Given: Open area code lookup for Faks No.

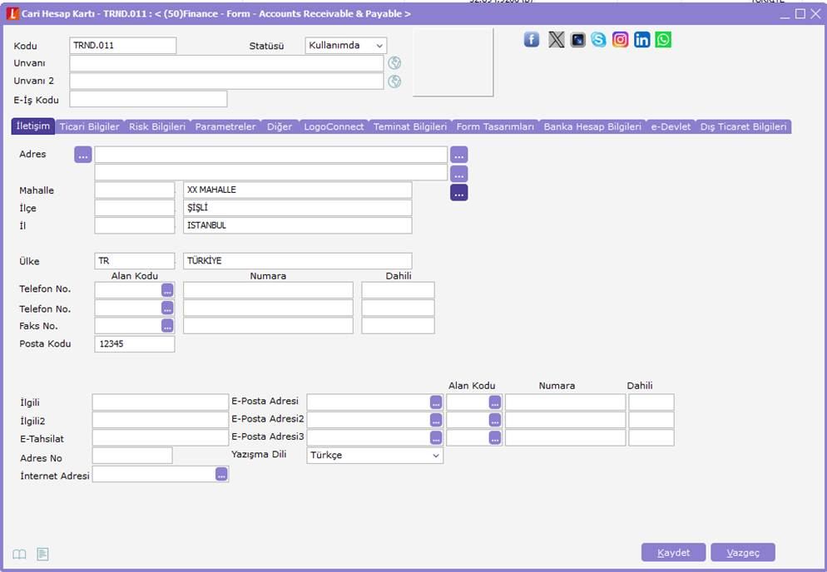Looking at the screenshot, I should (x=167, y=326).
